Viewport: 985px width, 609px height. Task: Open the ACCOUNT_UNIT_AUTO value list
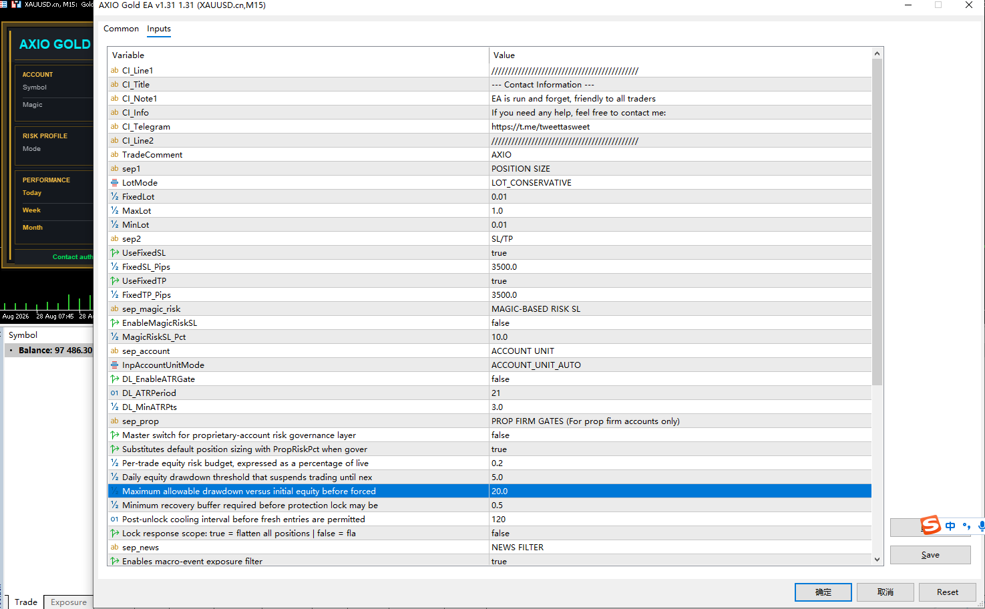pyautogui.click(x=680, y=365)
